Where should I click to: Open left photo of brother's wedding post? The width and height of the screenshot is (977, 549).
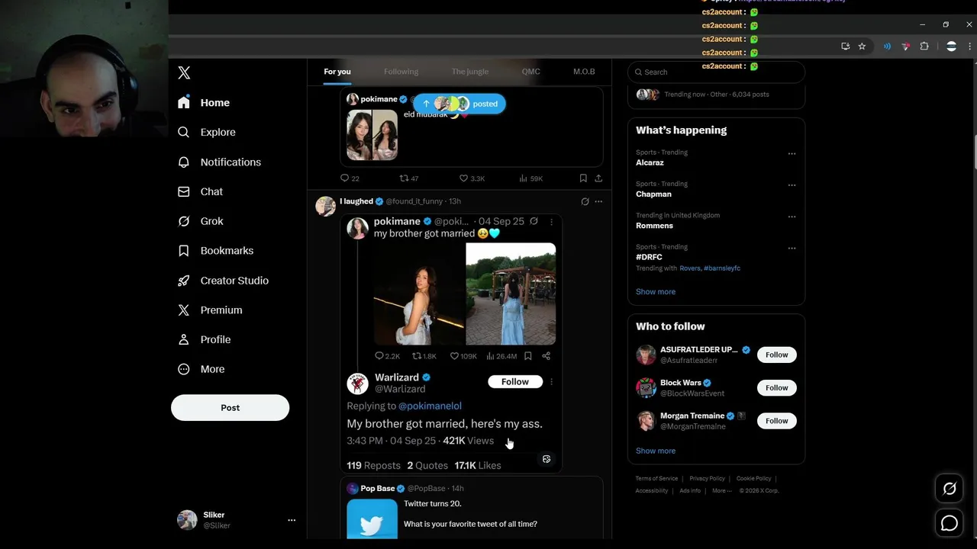(419, 294)
